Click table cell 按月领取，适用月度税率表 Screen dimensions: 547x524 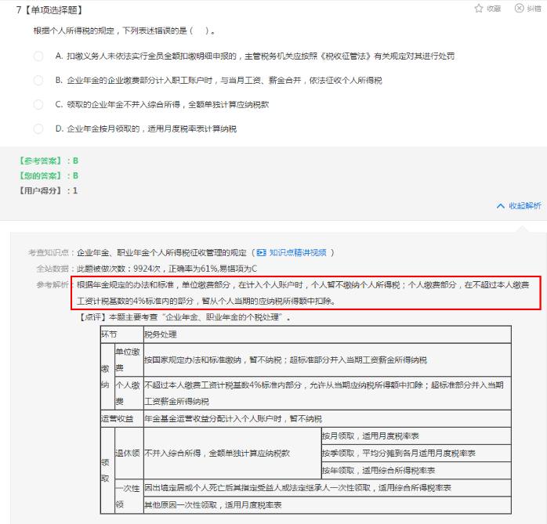point(416,436)
